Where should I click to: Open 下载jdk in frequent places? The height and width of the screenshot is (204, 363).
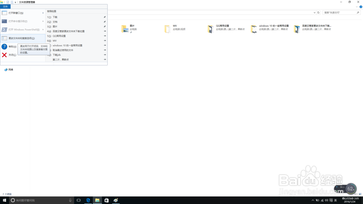76,55
